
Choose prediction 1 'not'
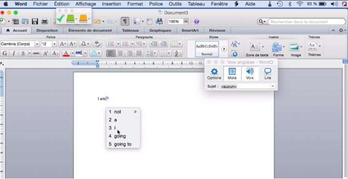pos(123,112)
